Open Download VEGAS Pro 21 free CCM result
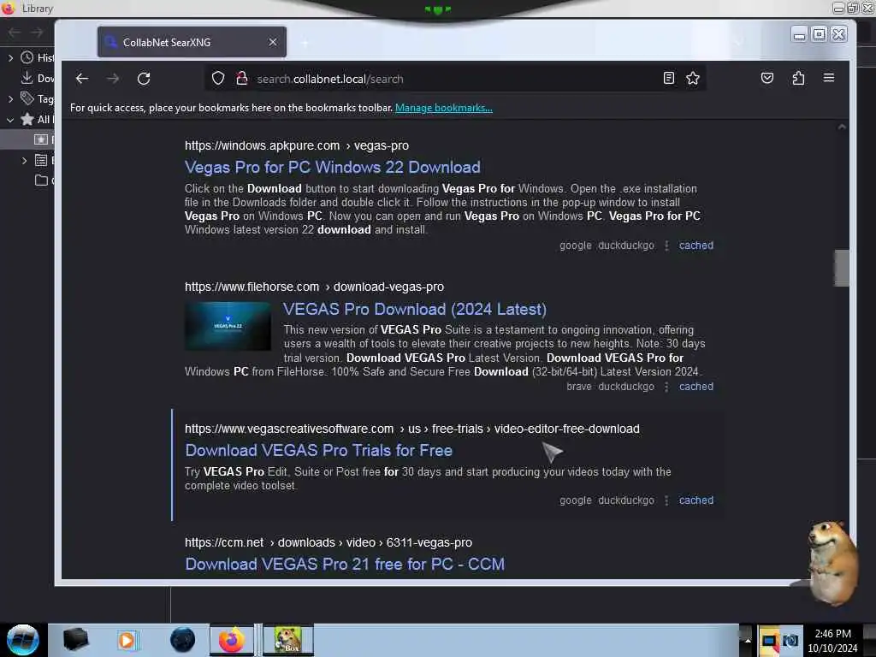Screen dimensions: 876x657 (345, 565)
